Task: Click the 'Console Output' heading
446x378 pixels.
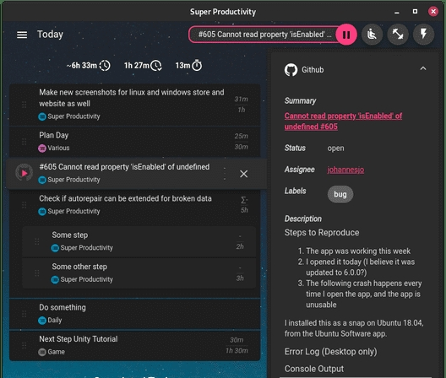Action: click(314, 369)
